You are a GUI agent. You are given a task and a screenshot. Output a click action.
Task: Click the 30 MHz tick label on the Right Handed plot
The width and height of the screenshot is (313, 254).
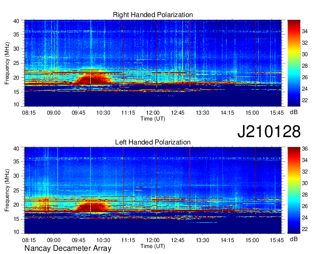[x=17, y=49]
